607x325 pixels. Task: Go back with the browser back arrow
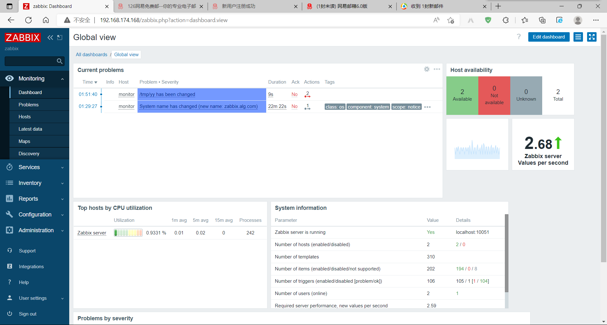11,20
